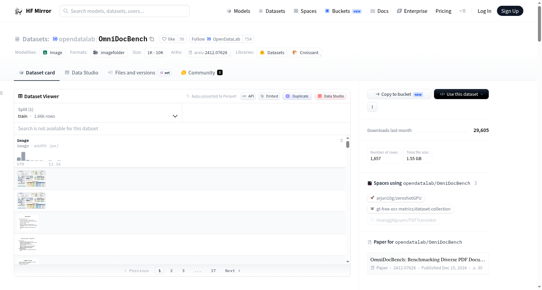Image resolution: width=542 pixels, height=290 pixels.
Task: Focus the search models and datasets field
Action: 125,11
